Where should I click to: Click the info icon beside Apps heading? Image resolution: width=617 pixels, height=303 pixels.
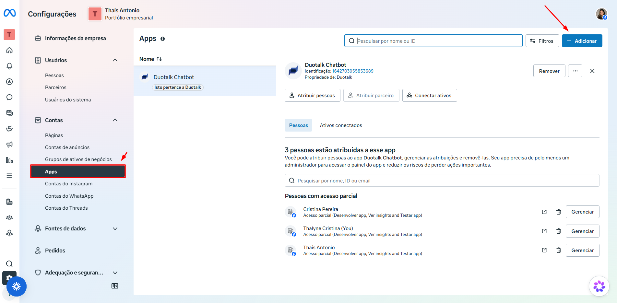point(163,39)
